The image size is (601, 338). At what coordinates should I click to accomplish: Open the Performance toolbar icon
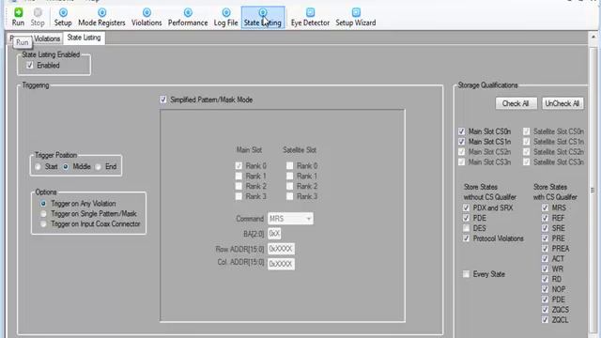[188, 17]
